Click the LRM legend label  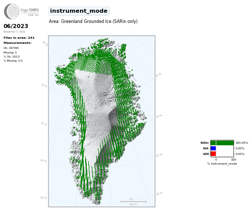206,154
